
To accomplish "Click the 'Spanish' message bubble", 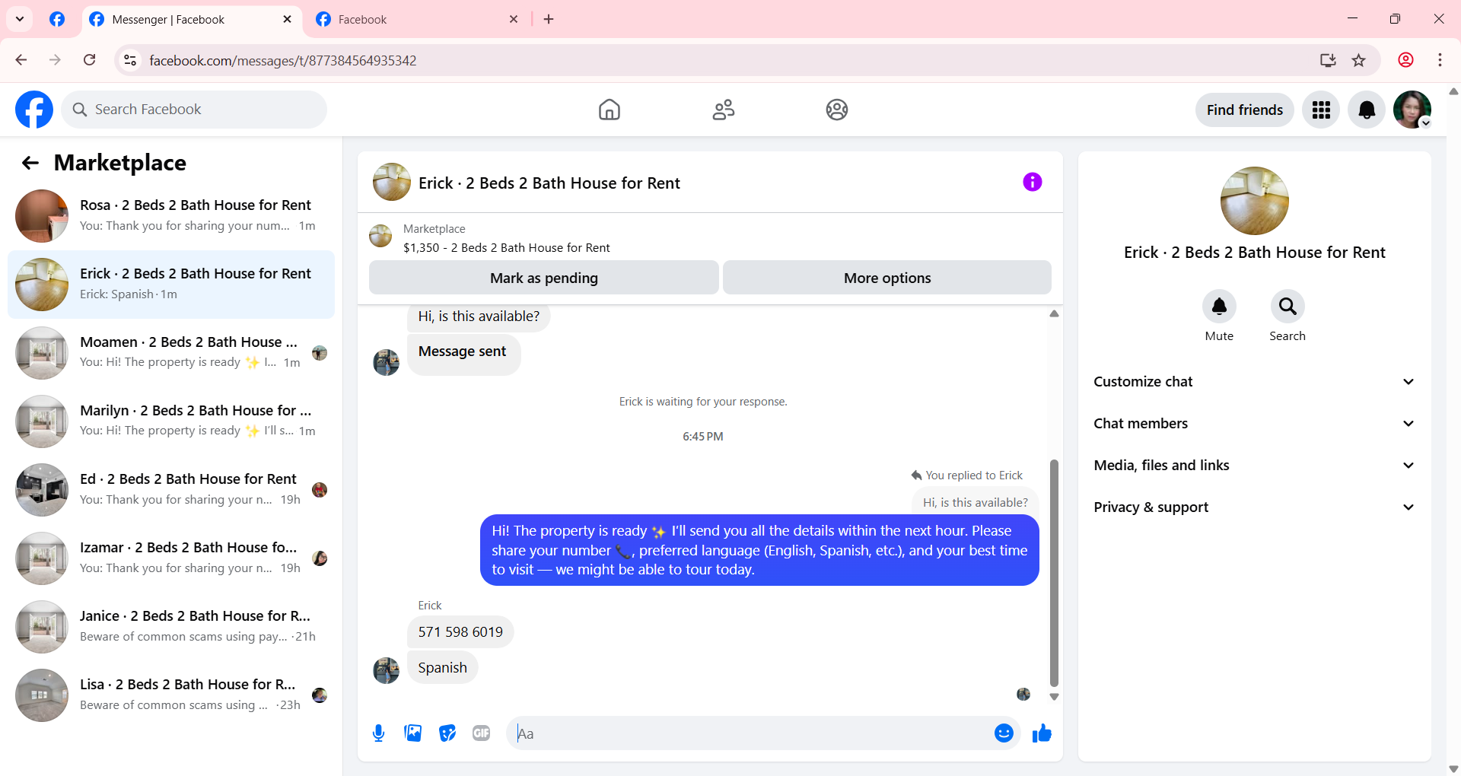I will pos(442,668).
